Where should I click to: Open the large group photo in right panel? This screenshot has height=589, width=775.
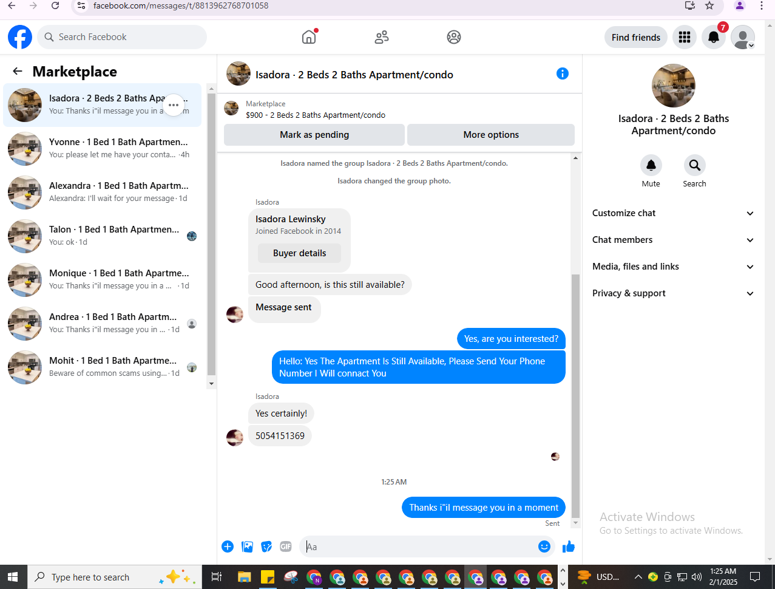pyautogui.click(x=673, y=86)
